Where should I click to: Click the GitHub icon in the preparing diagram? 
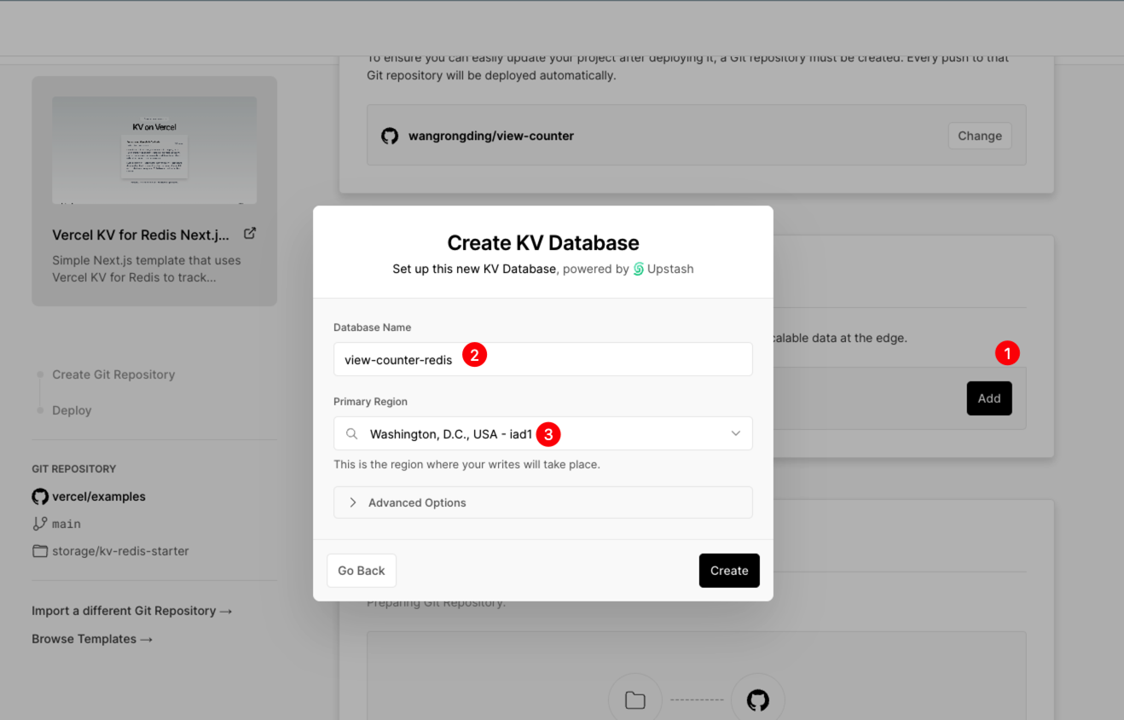[758, 700]
